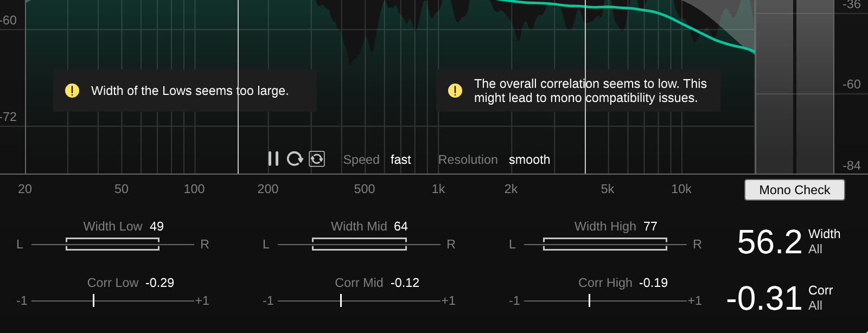
Task: Click the Width Low stereo meter bar
Action: tap(112, 244)
